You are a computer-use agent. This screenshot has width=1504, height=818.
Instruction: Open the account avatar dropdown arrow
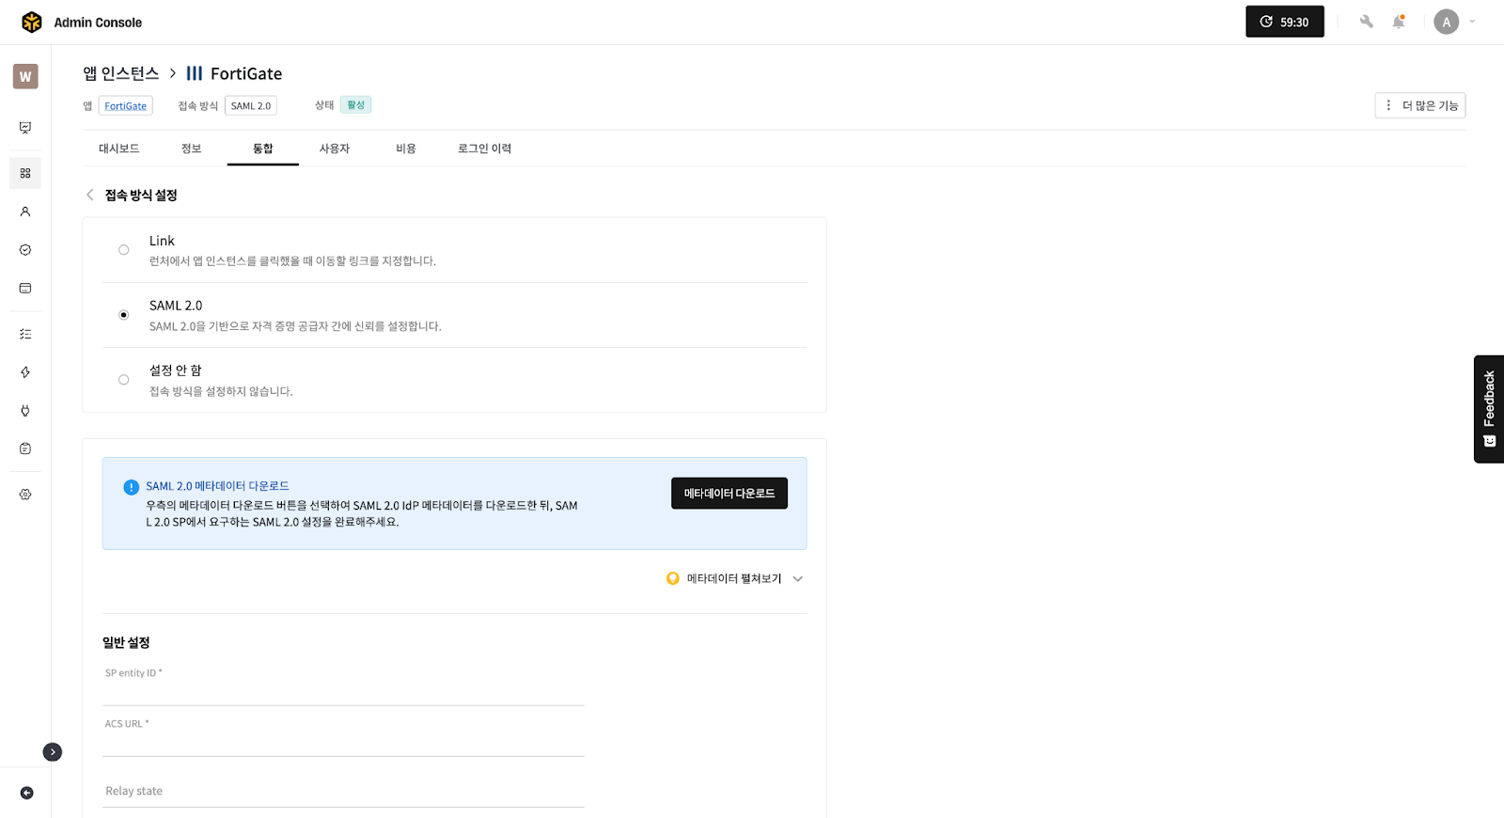pyautogui.click(x=1472, y=22)
